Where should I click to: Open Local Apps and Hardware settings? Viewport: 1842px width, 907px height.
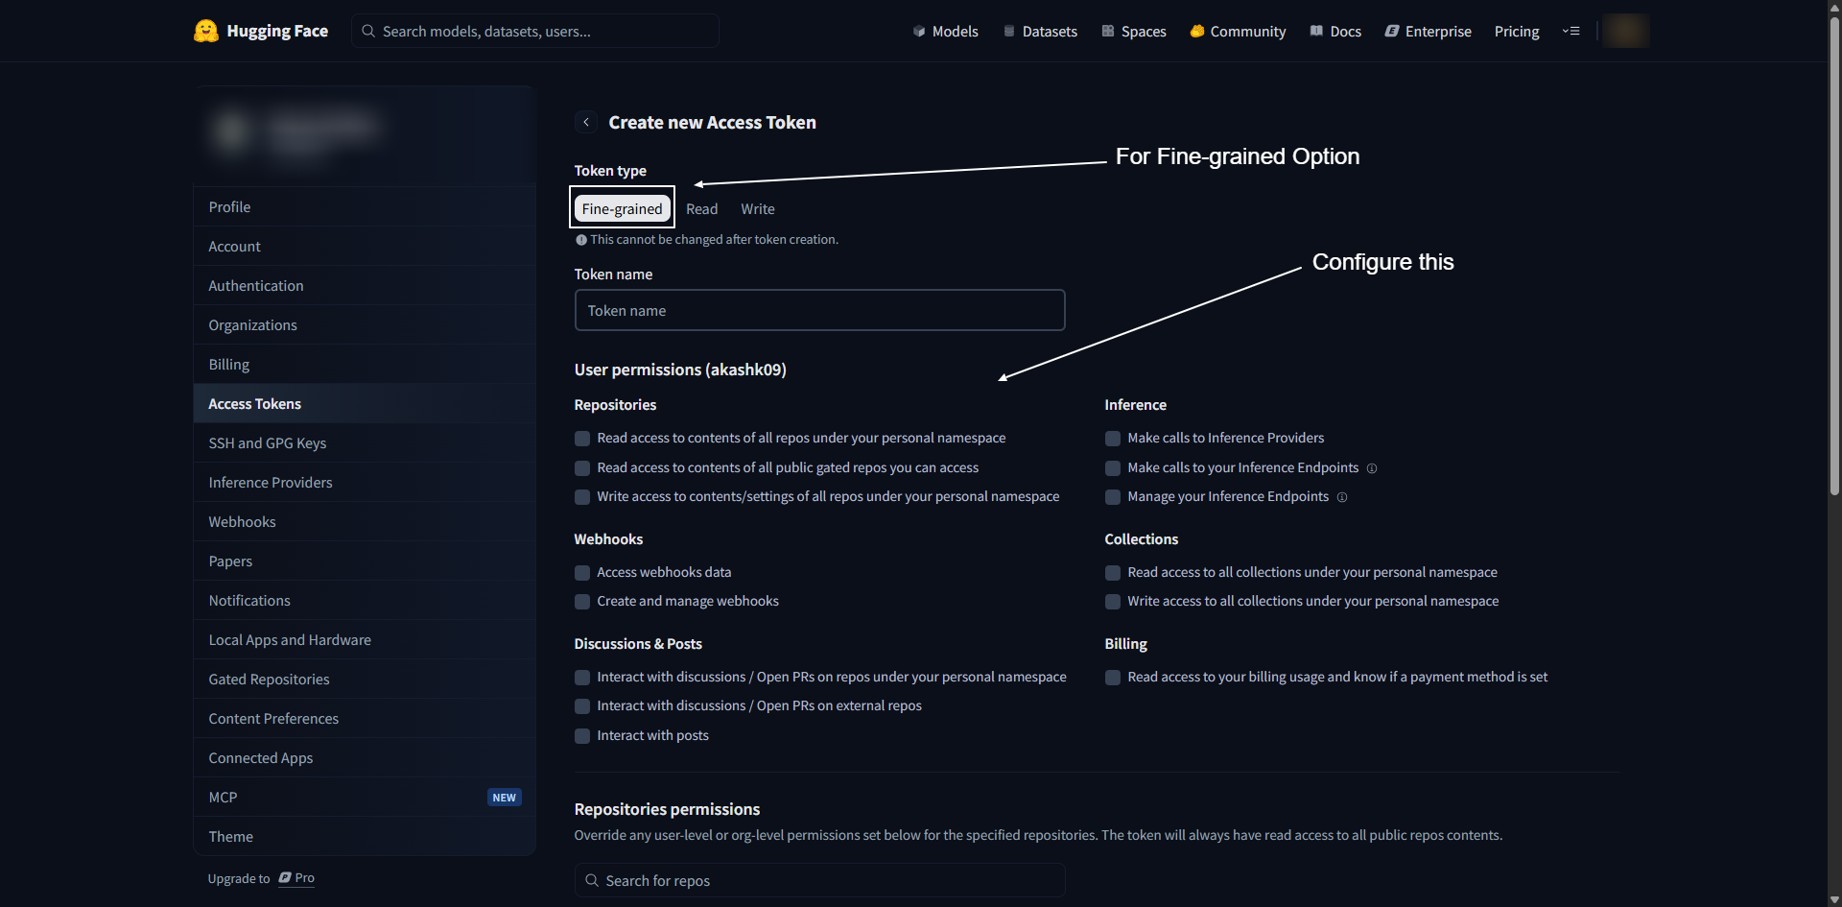[365, 639]
